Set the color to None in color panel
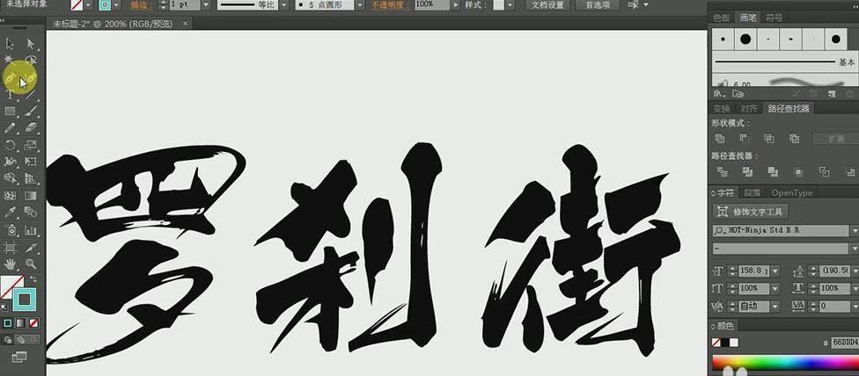This screenshot has height=376, width=859. [716, 343]
